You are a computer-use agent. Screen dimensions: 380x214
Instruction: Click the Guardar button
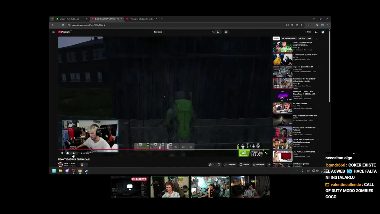click(x=244, y=165)
